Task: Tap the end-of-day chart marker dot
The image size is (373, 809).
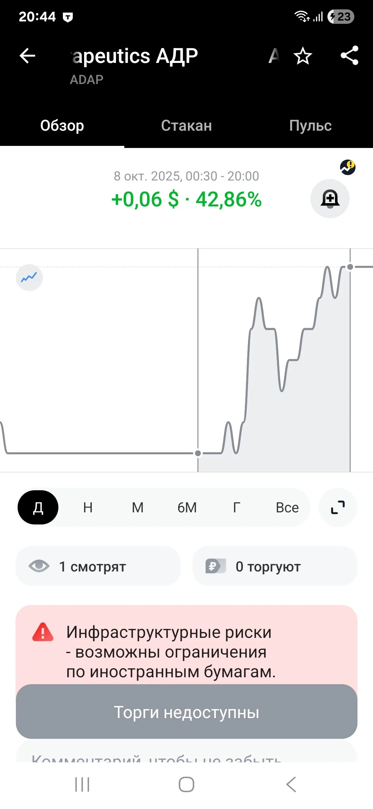Action: click(350, 267)
